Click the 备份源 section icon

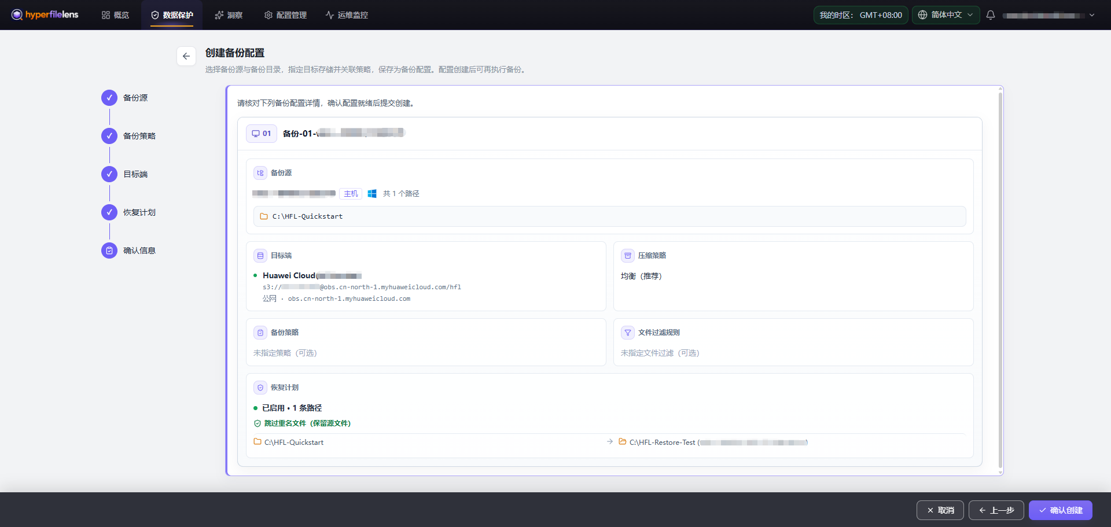260,173
